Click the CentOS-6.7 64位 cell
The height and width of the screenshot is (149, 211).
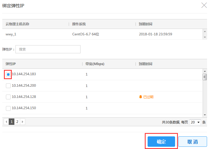click(86, 34)
